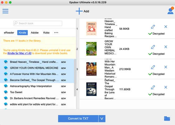This screenshot has height=125, width=175.
Task: Click Become Defined cover thumbnail
Action: click(91, 89)
